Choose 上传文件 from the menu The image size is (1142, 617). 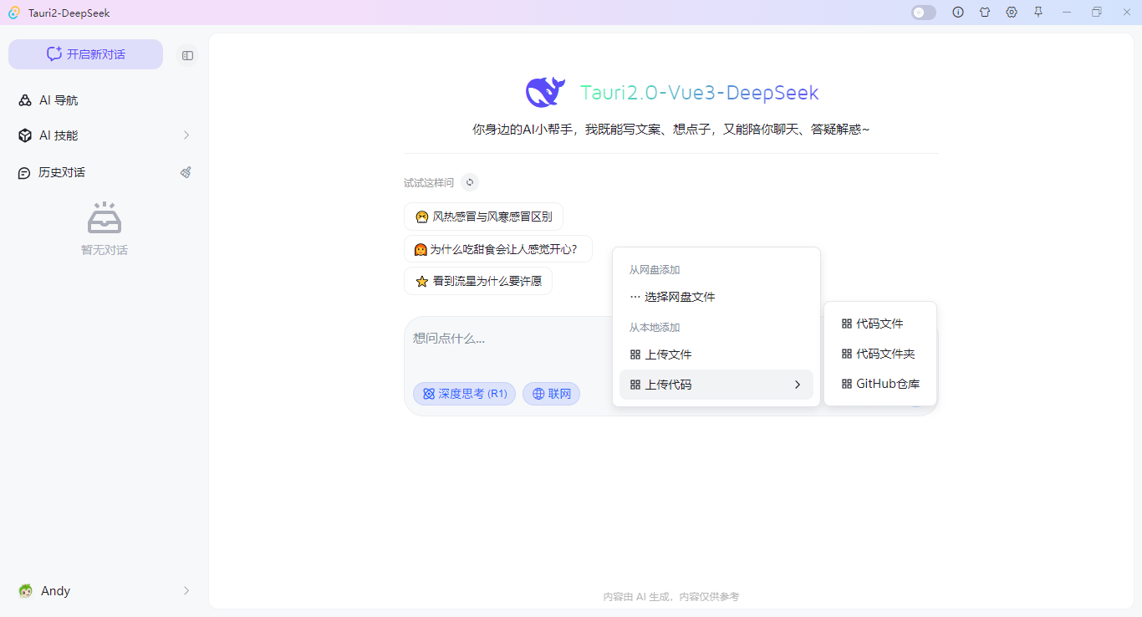[716, 354]
